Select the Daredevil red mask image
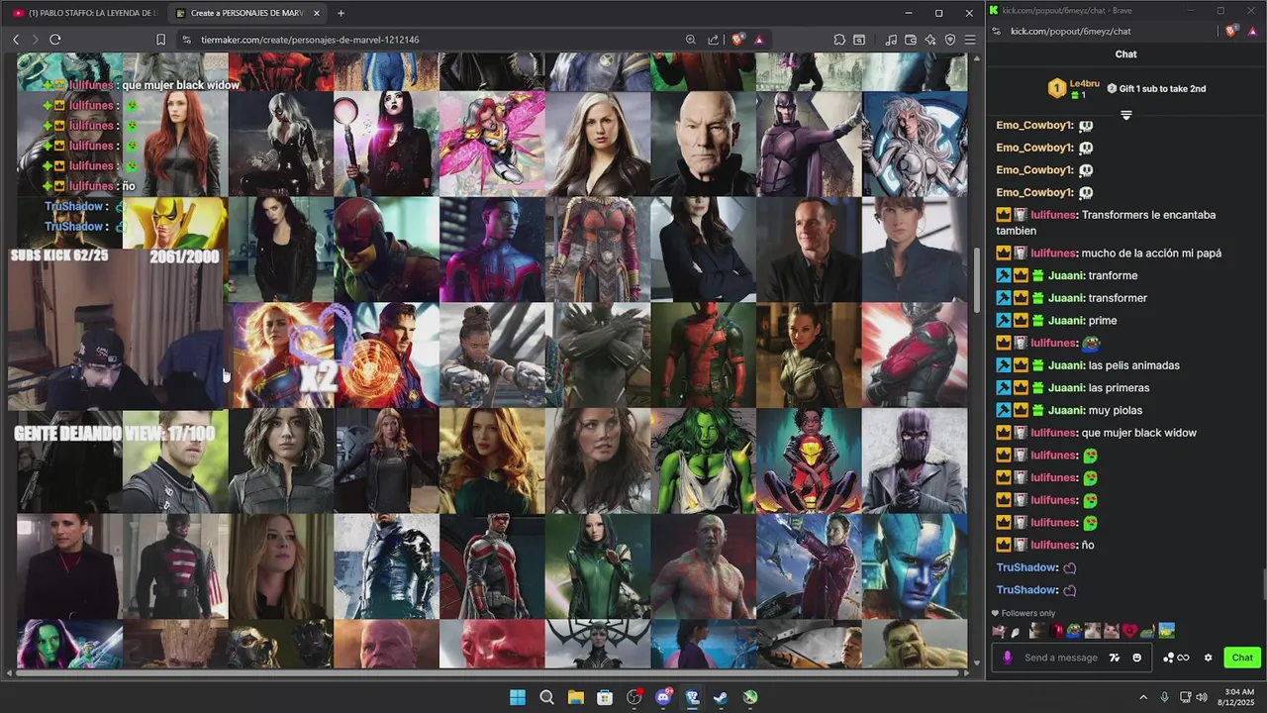This screenshot has height=713, width=1267. click(387, 250)
